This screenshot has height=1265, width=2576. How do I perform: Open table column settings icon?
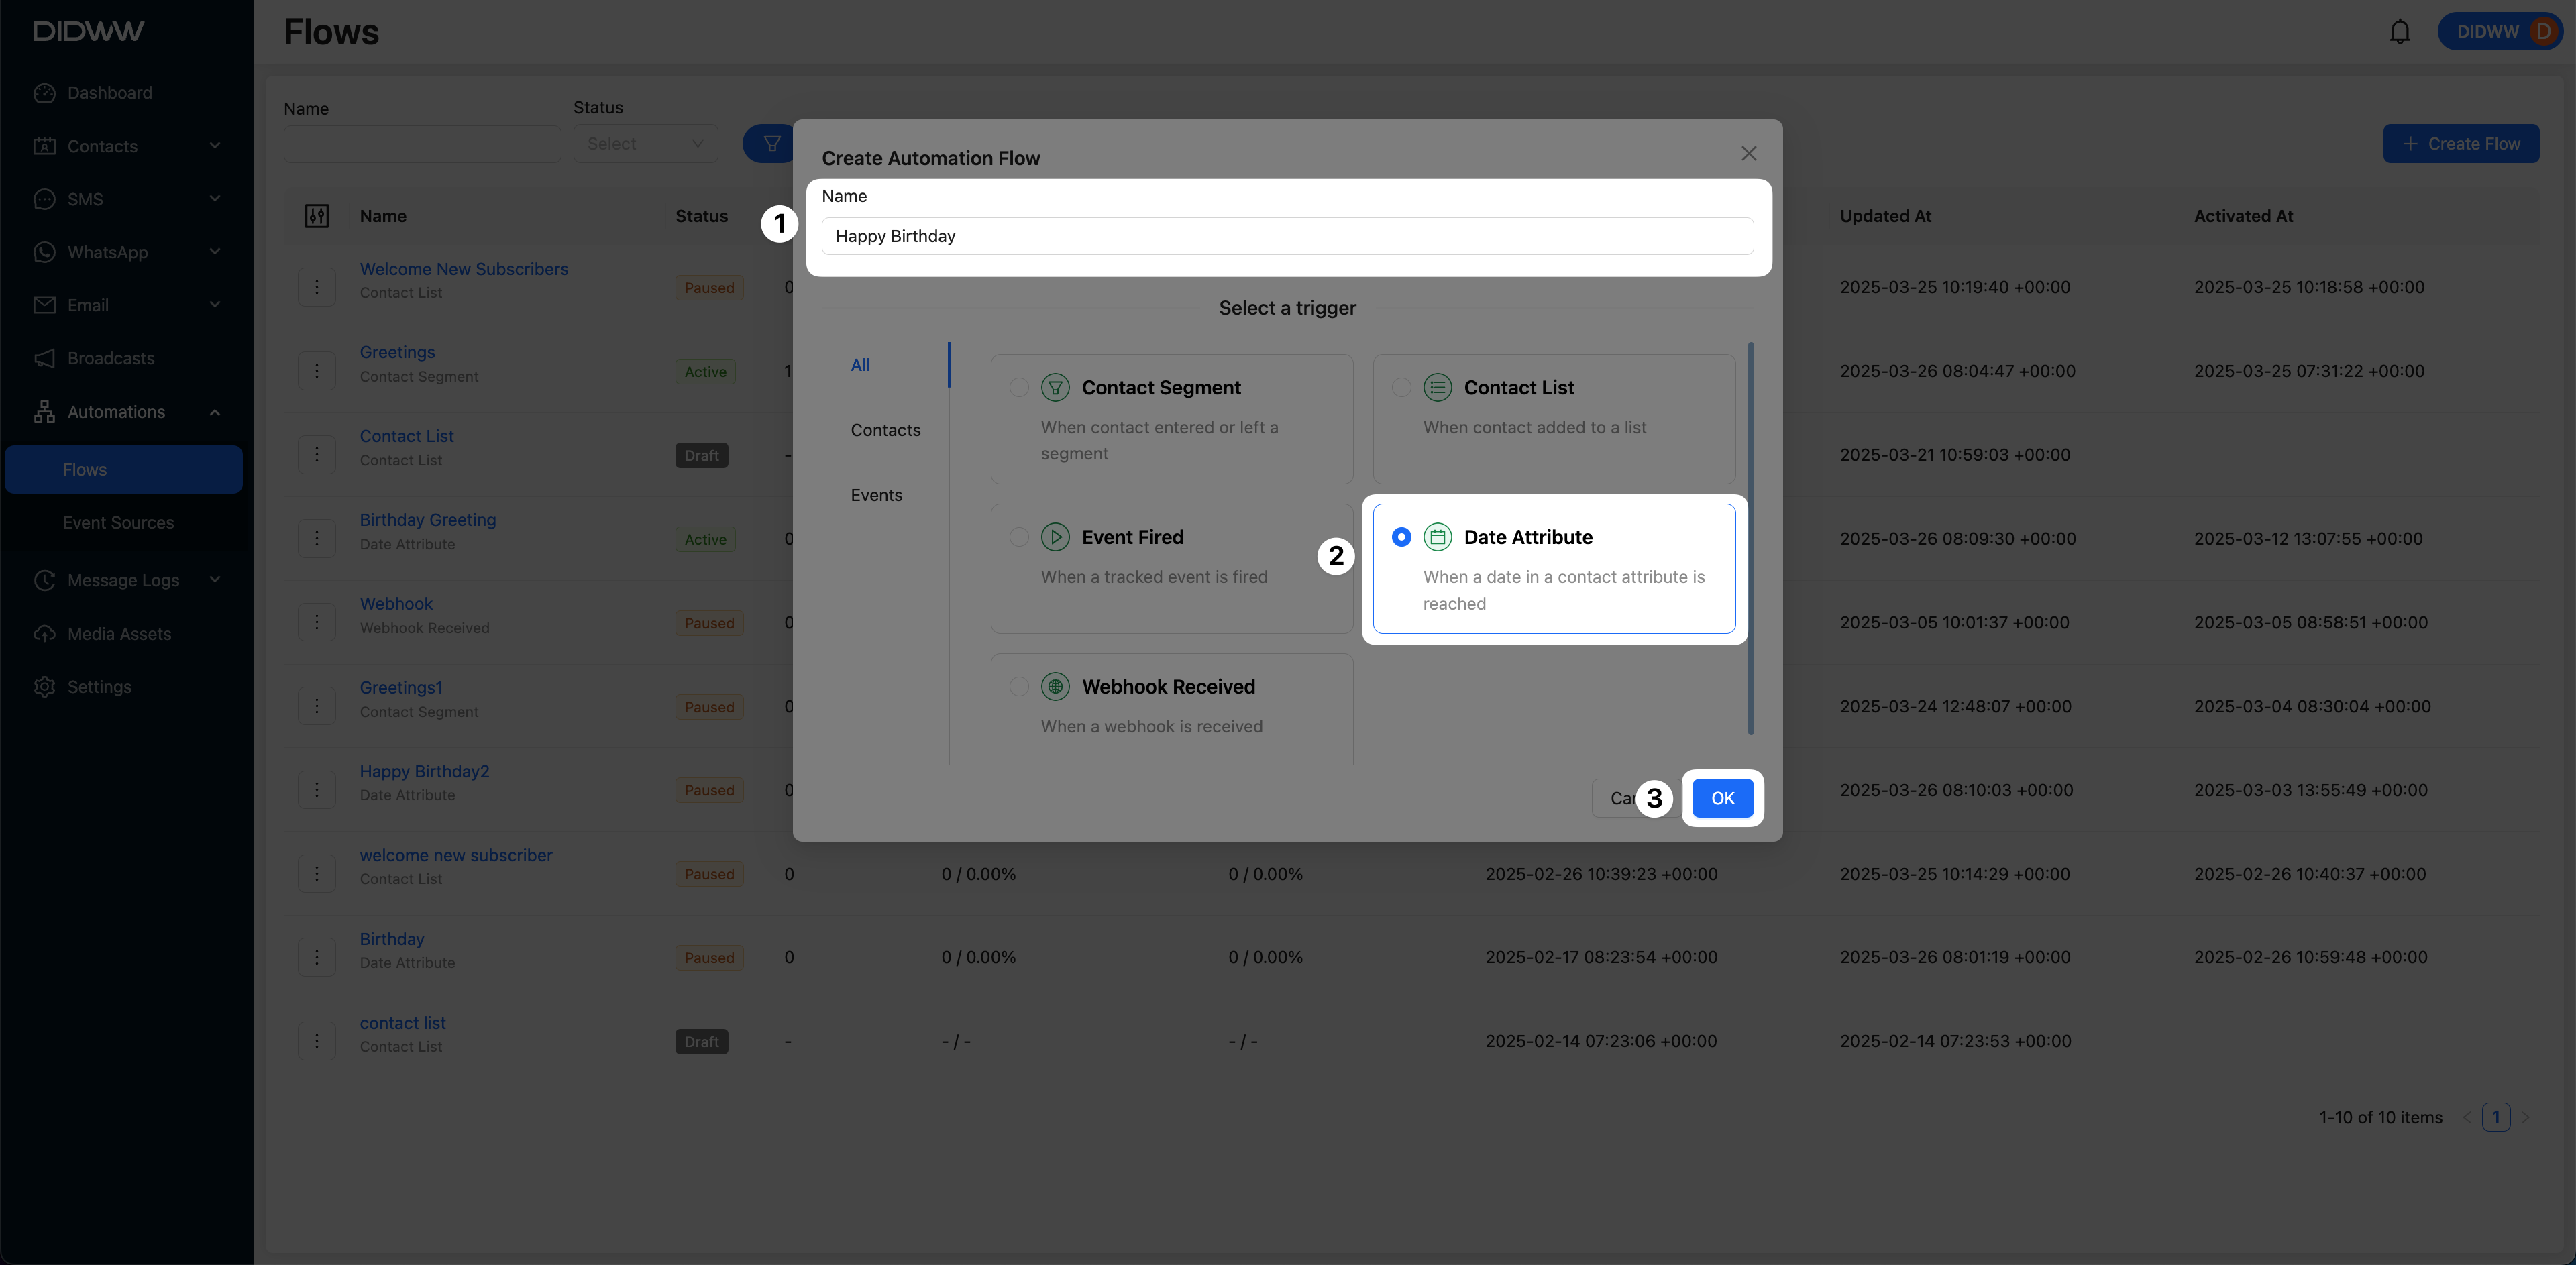(x=317, y=216)
